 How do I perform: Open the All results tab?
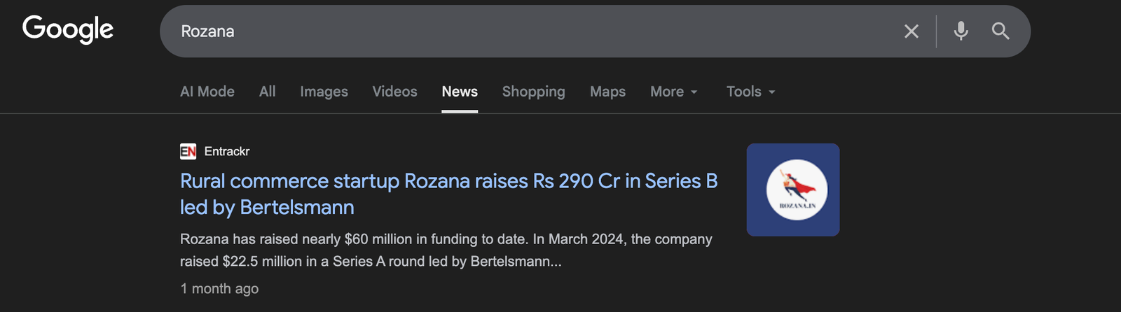267,92
